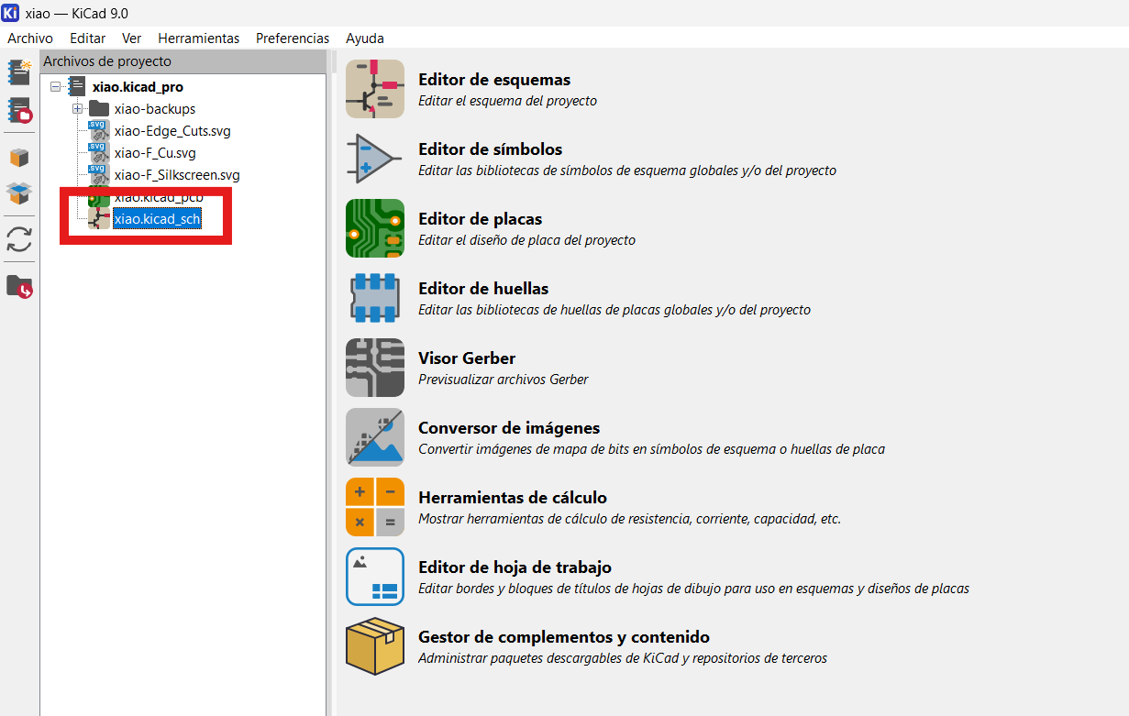
Task: Open project folder in file explorer icon
Action: [x=19, y=286]
